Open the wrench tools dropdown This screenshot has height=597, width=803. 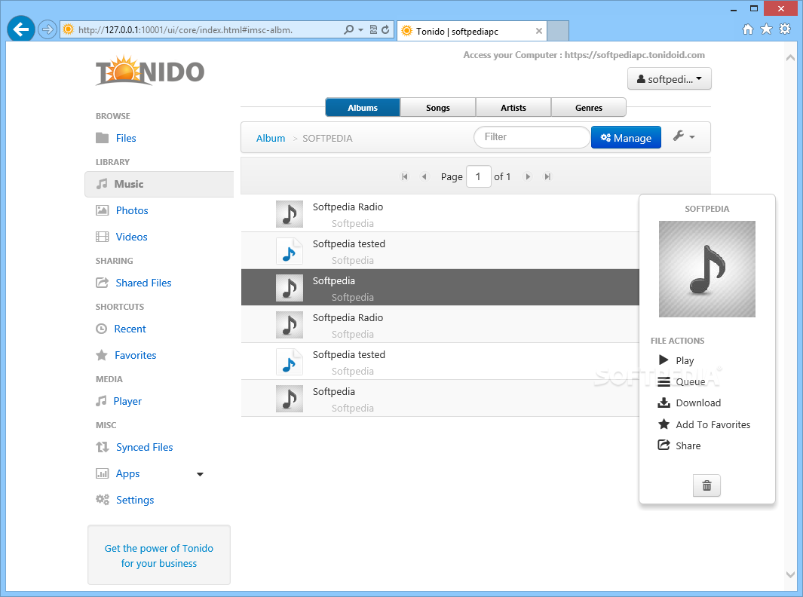coord(684,136)
